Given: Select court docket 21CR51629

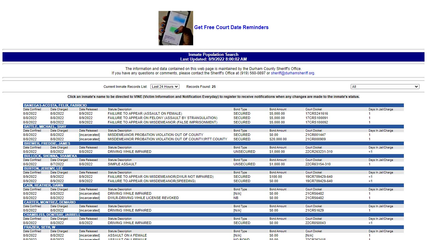Looking at the screenshot, I should click(x=314, y=211).
